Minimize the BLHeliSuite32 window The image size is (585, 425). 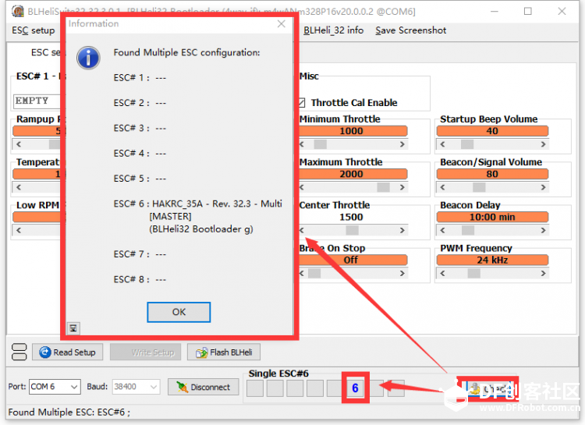click(495, 11)
